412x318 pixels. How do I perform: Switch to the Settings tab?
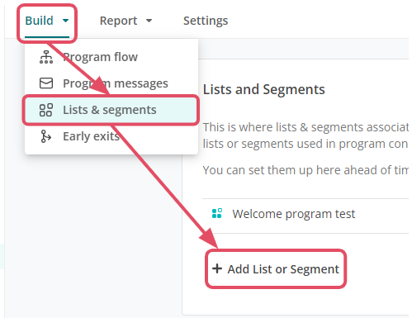[x=206, y=21]
